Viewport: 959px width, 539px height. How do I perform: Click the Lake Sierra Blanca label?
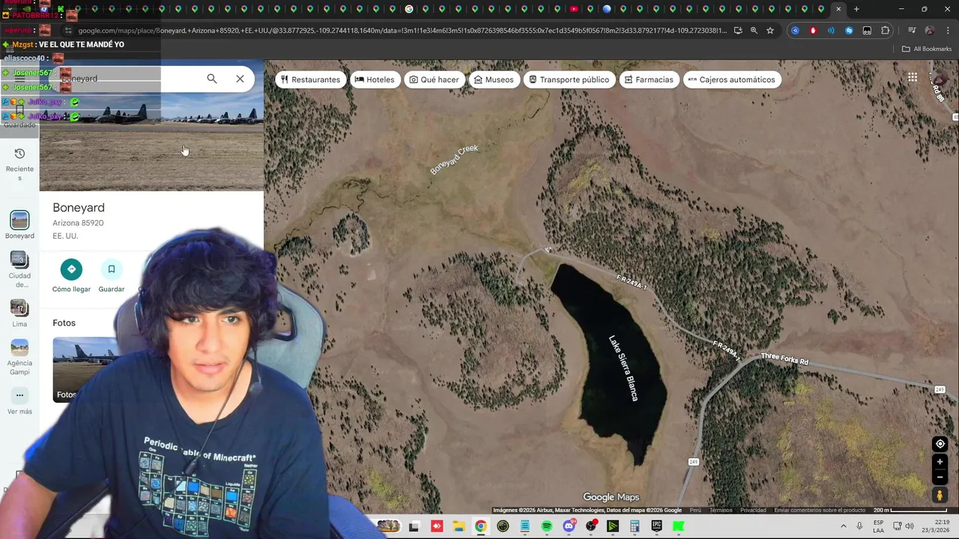click(x=623, y=368)
